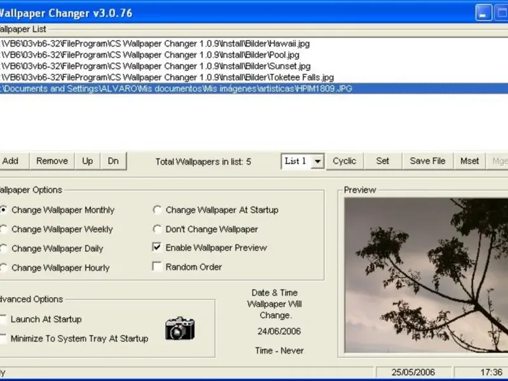
Task: Click the camera icon
Action: (180, 328)
